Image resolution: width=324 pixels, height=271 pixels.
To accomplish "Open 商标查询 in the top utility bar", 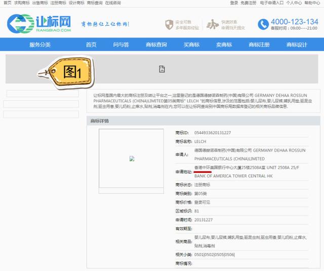I will (x=95, y=3).
